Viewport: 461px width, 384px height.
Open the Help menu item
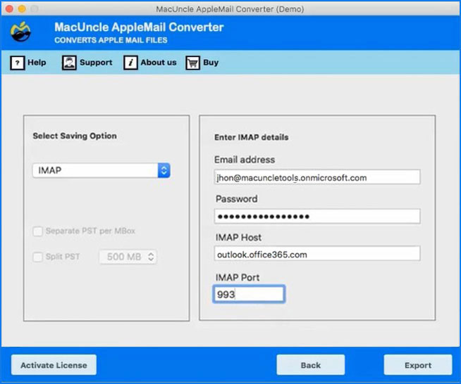click(37, 63)
